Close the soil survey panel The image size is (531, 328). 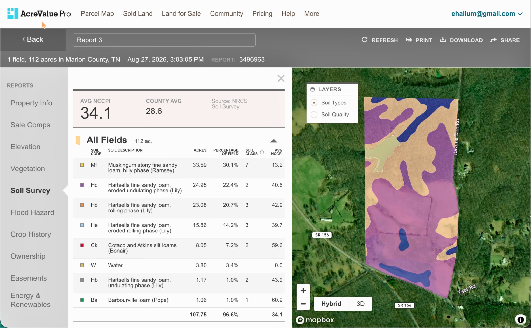pyautogui.click(x=281, y=78)
